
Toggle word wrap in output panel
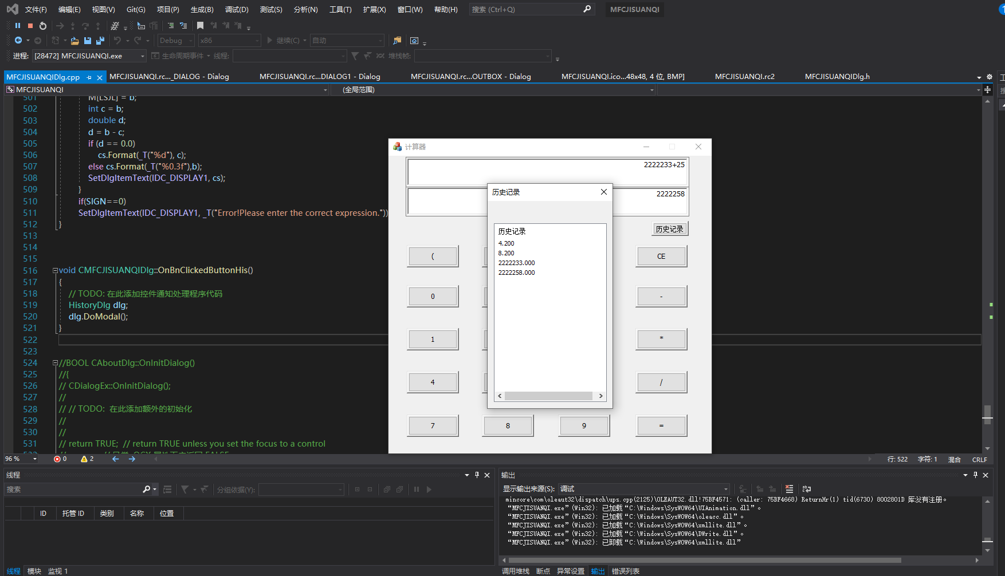(807, 489)
